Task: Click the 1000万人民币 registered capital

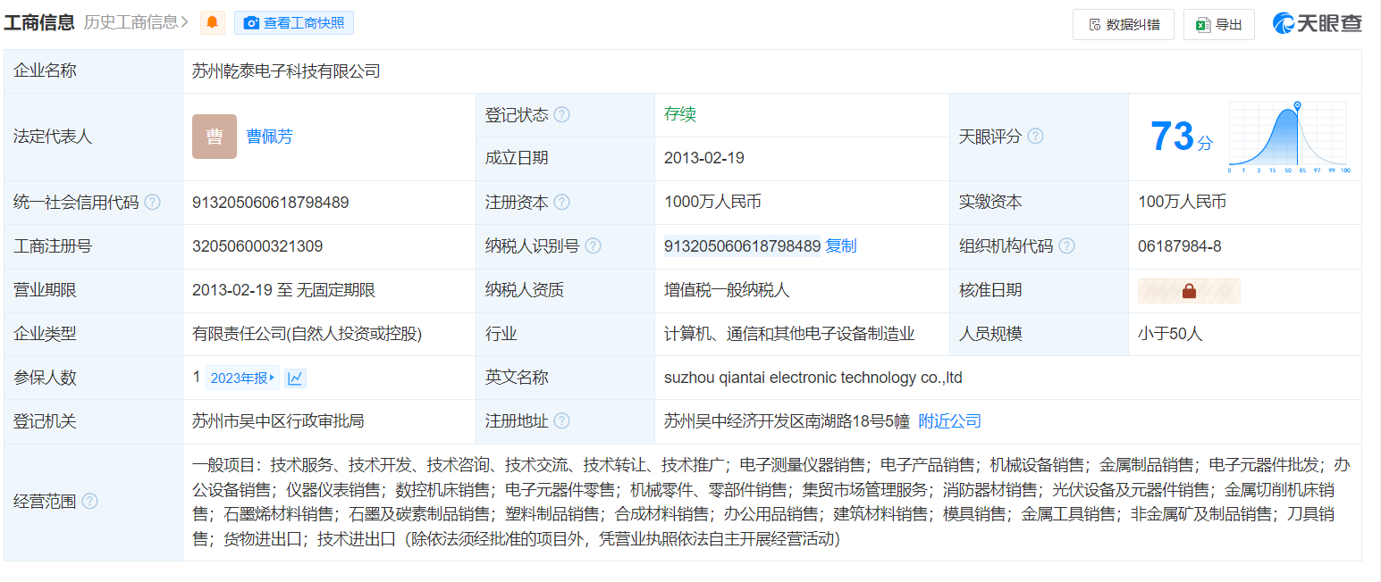Action: click(712, 203)
